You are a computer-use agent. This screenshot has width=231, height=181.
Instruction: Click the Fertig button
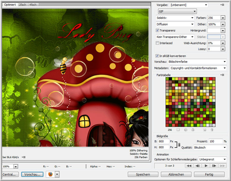pos(209,174)
